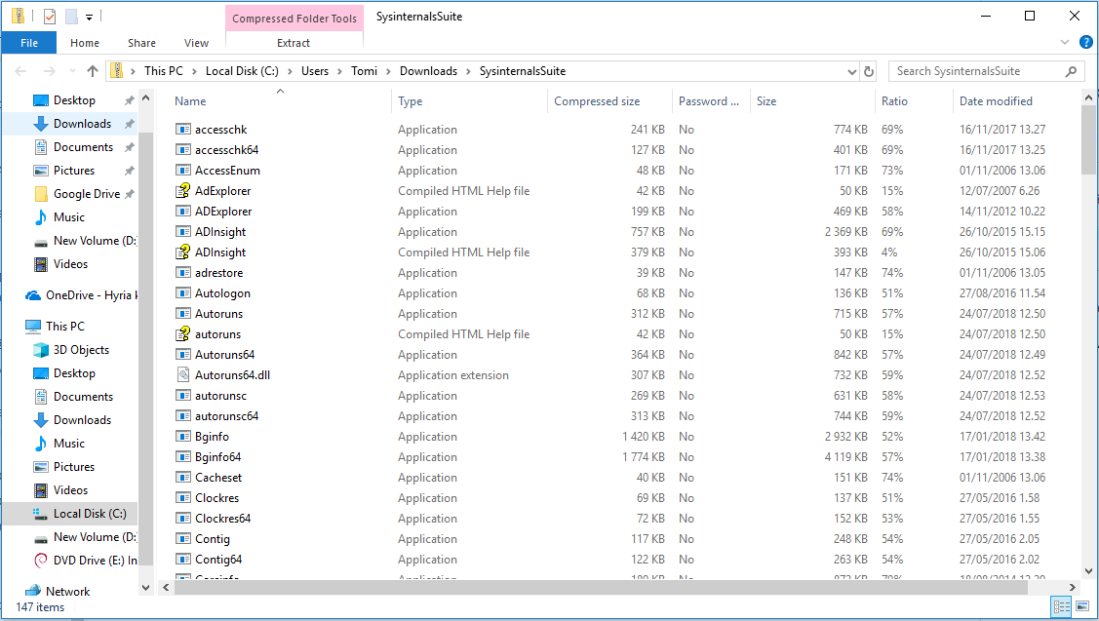Select the file named adrestore
Viewport: 1099px width, 621px height.
tap(218, 273)
